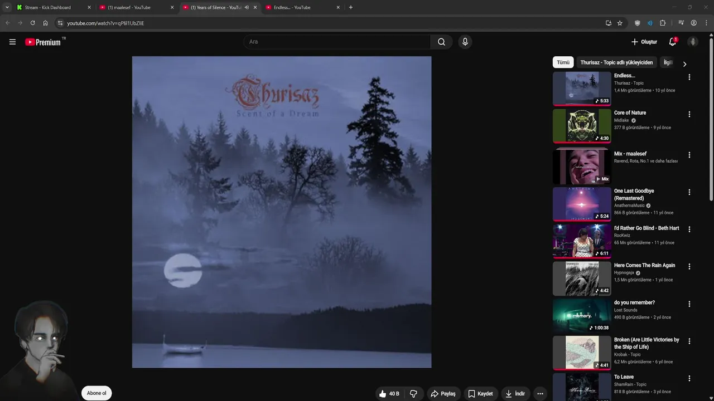Close the Endless... YouTube tab
Screen dimensions: 714x401
(x=338, y=7)
